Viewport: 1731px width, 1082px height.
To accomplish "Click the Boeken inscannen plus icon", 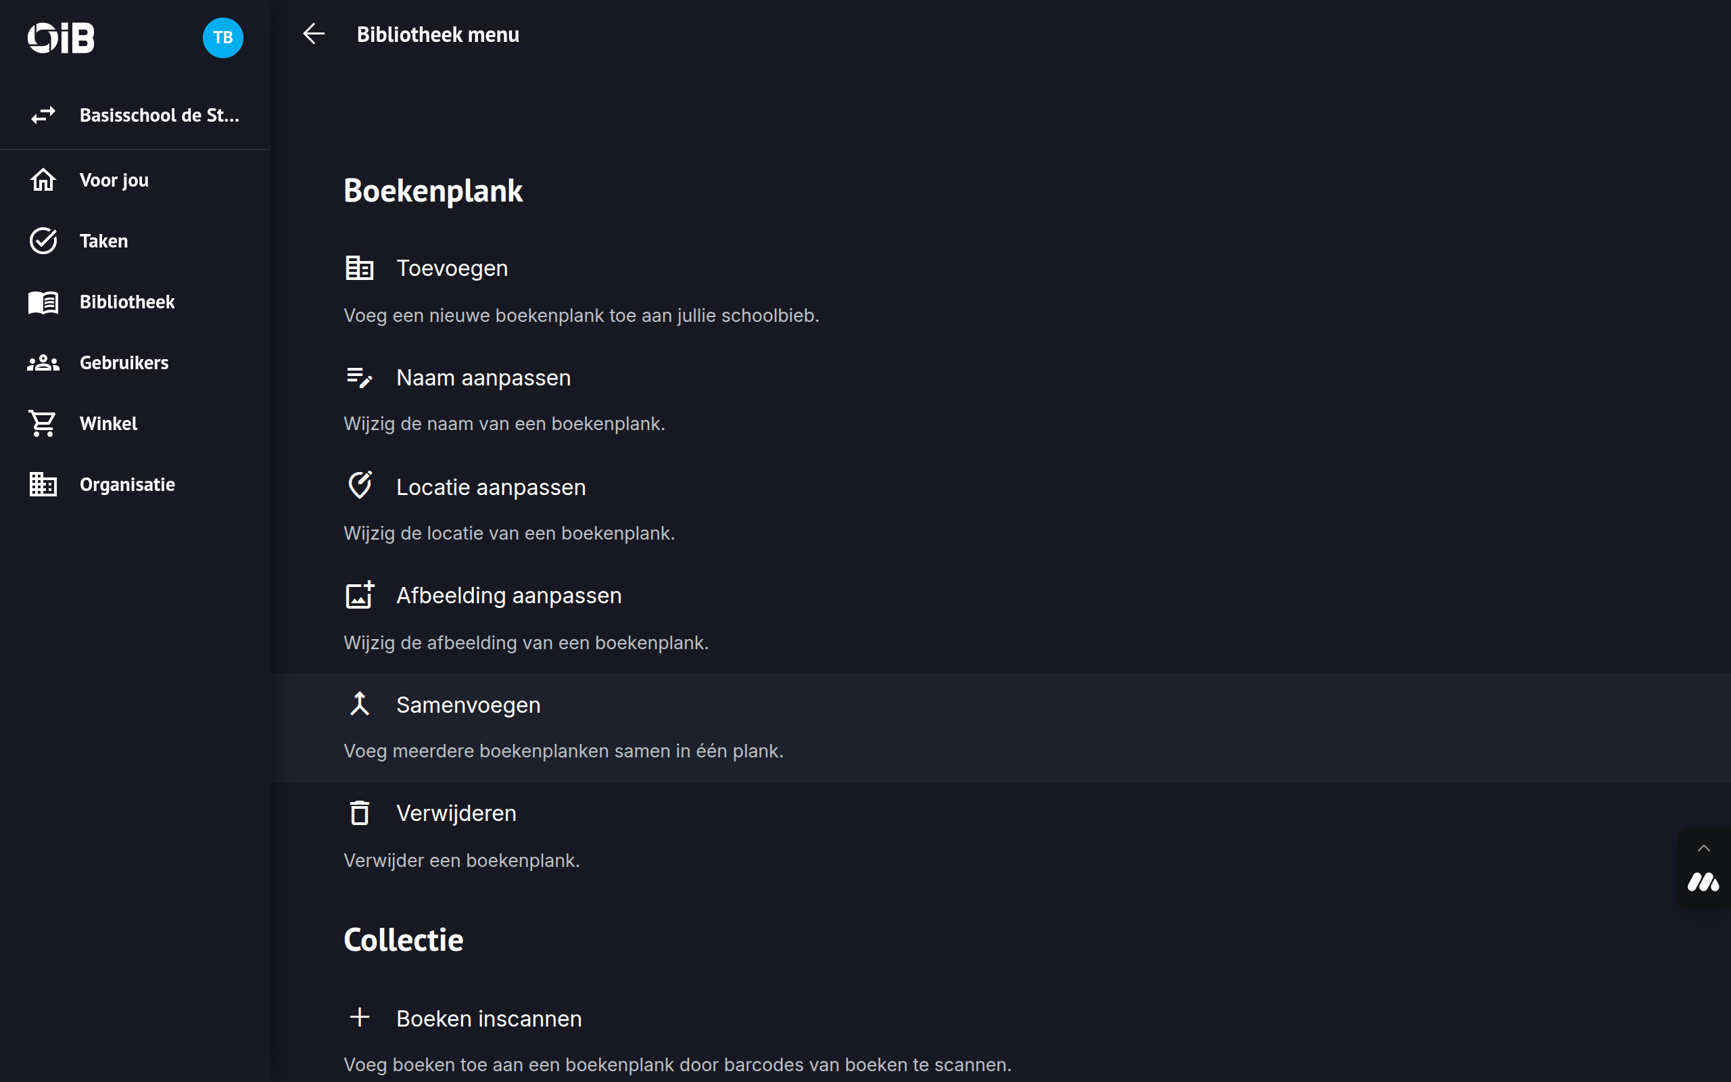I will 359,1018.
